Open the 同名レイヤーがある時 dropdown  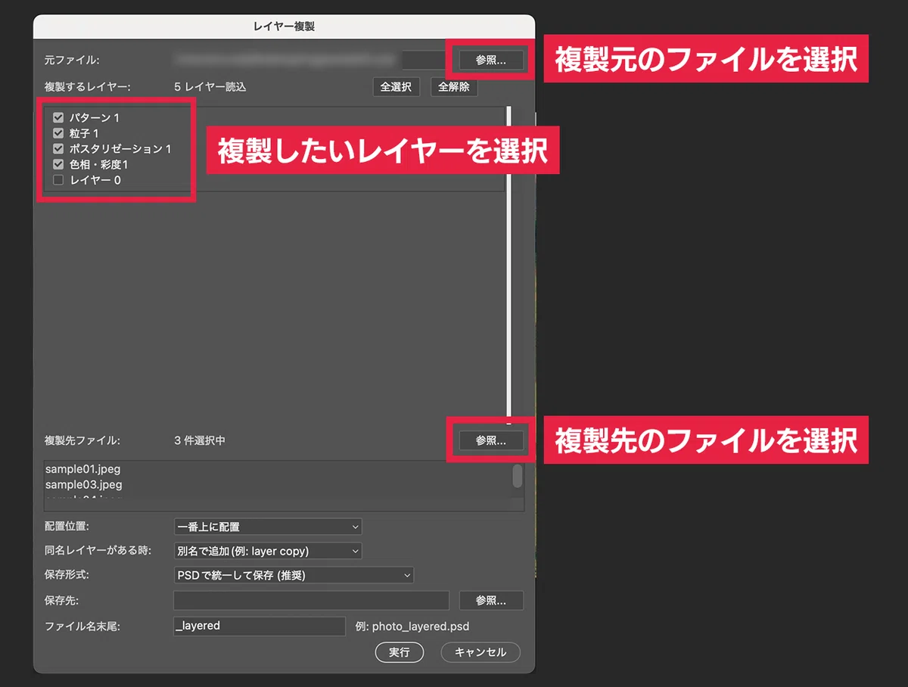(x=268, y=551)
